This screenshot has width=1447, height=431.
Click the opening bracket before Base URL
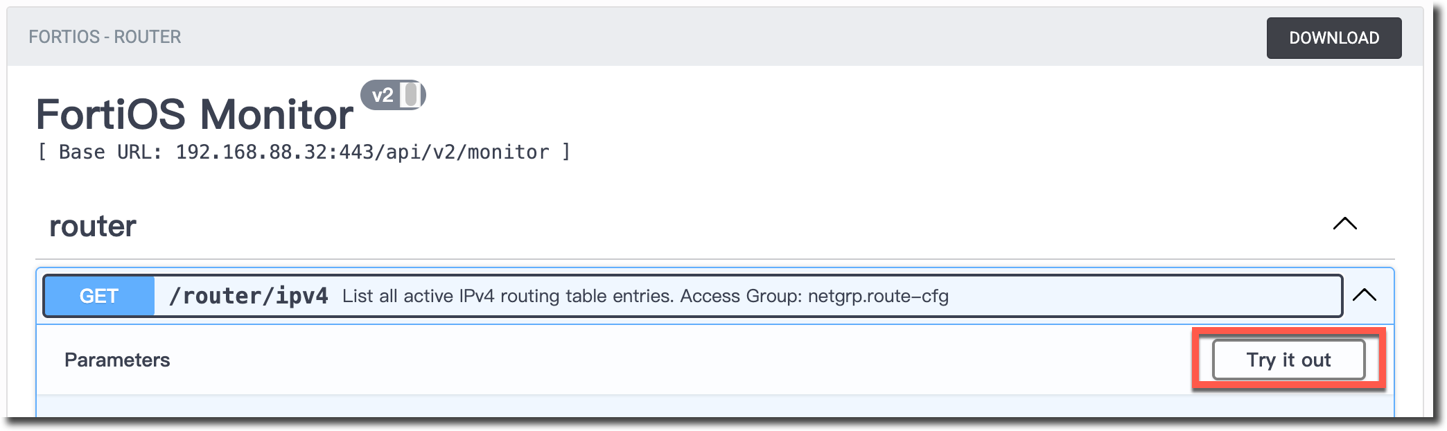[42, 152]
